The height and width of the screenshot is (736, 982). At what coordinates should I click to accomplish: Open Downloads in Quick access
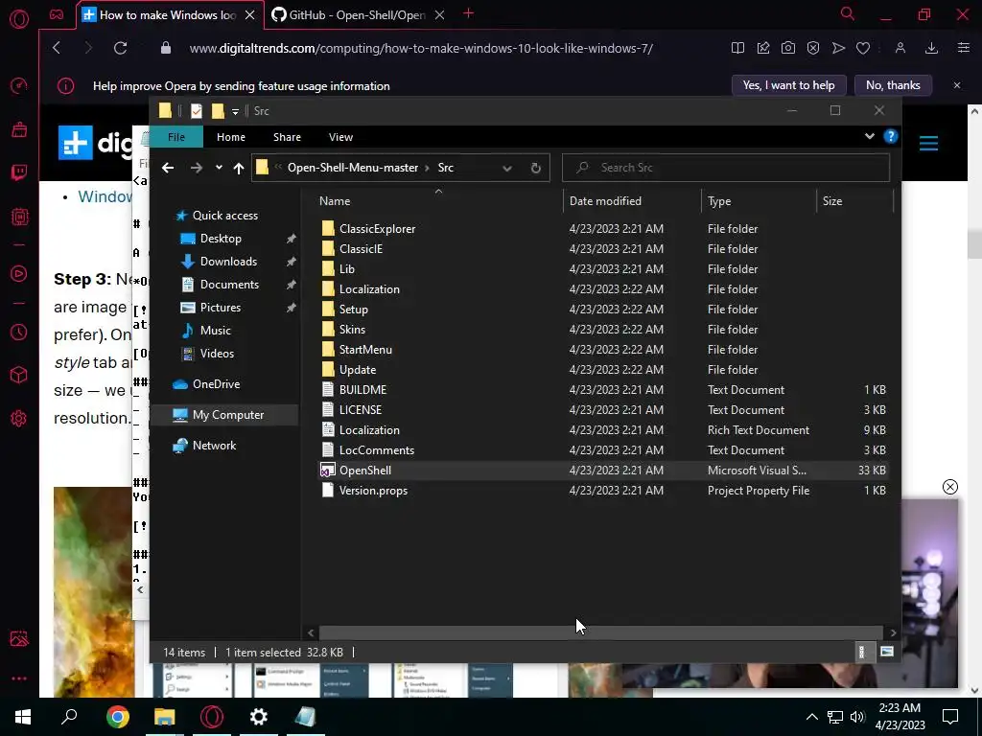[x=228, y=262]
